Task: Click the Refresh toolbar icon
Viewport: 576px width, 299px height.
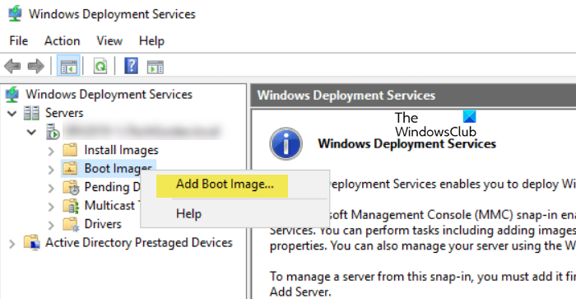Action: [100, 67]
